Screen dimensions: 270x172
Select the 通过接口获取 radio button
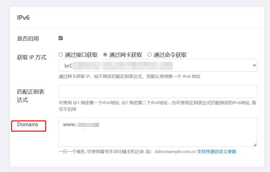(60, 54)
